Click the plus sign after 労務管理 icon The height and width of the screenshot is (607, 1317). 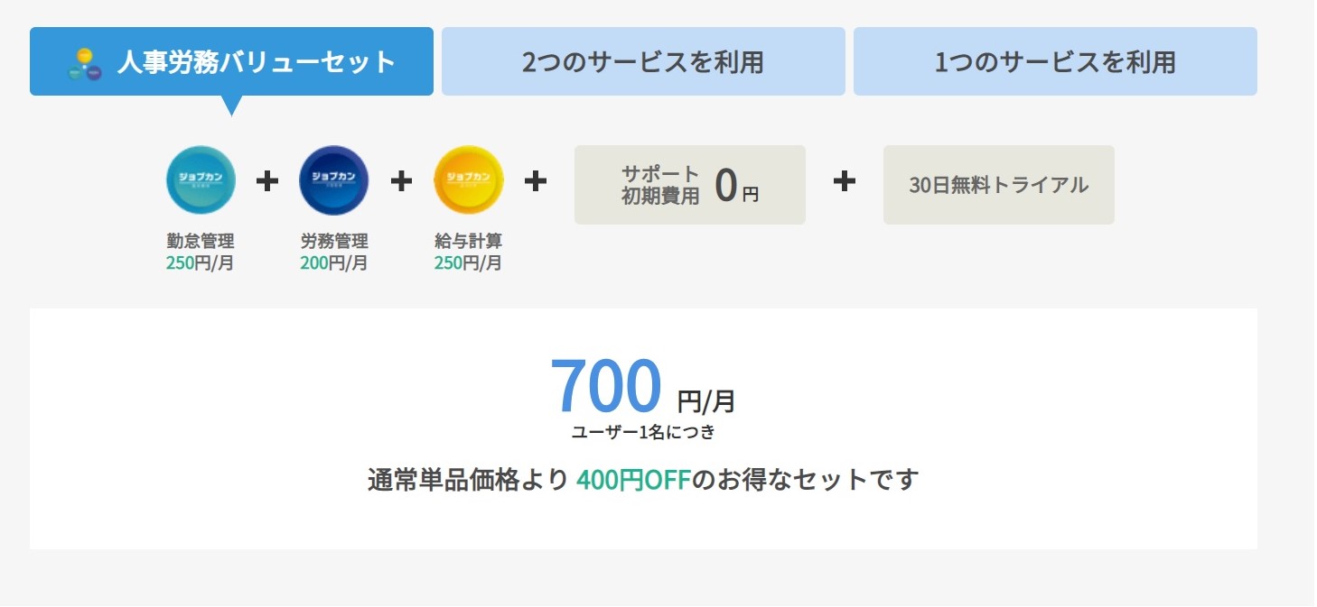tap(401, 181)
